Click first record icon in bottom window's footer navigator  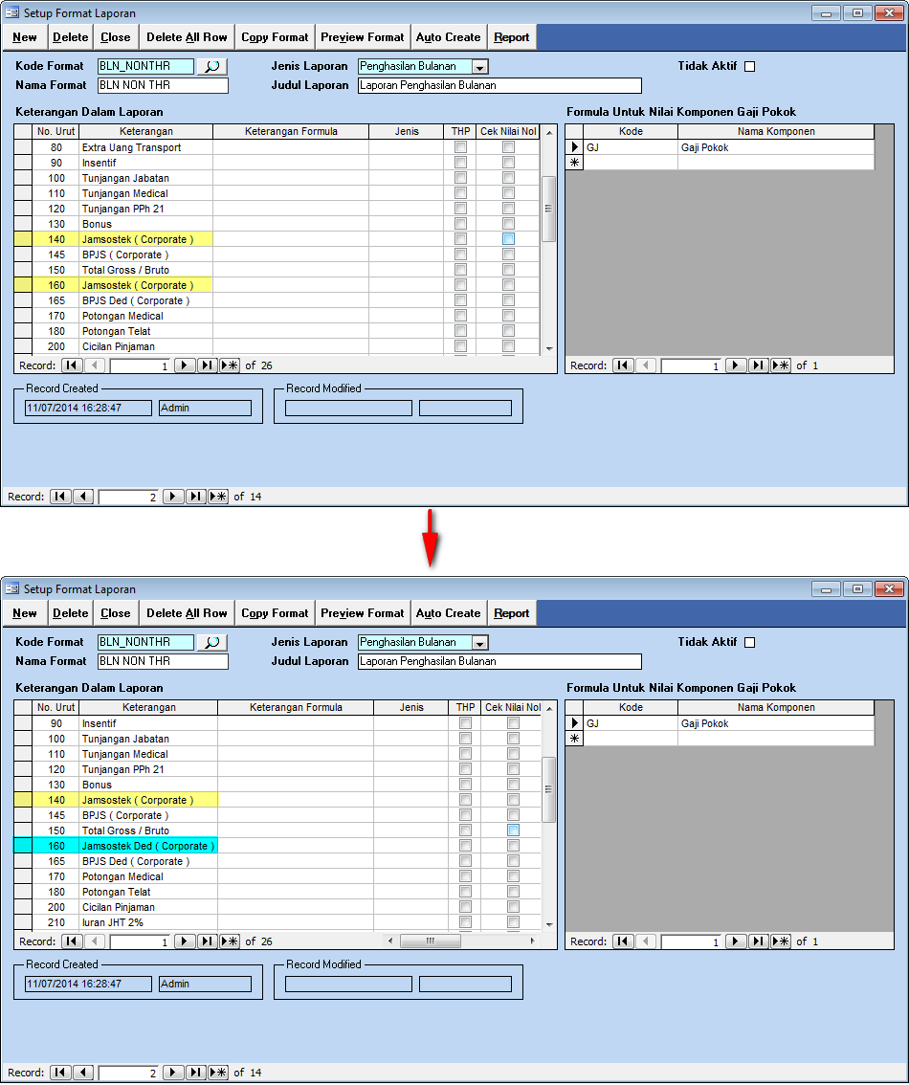click(60, 1073)
